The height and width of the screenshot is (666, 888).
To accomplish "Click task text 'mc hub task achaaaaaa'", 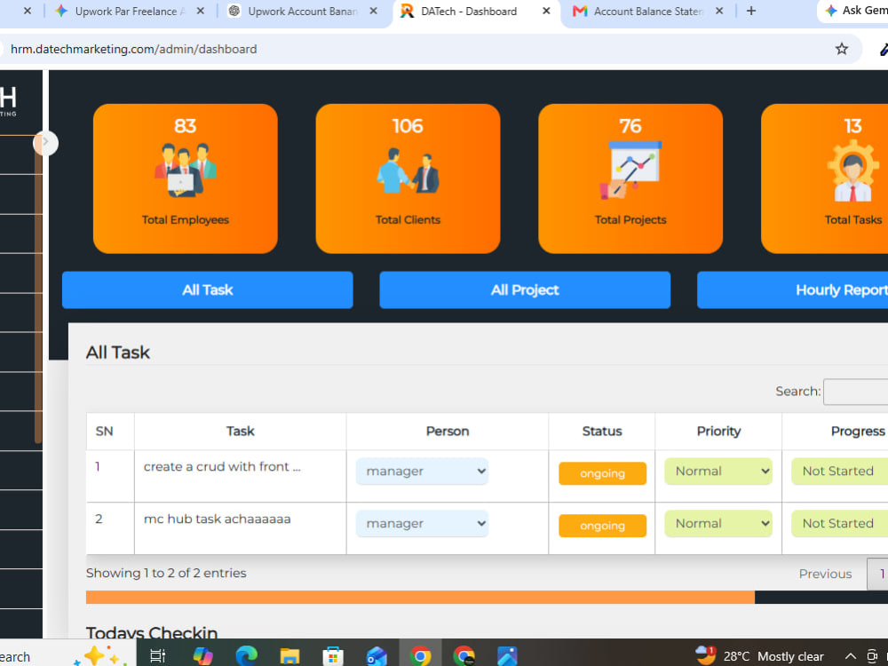I will coord(218,519).
